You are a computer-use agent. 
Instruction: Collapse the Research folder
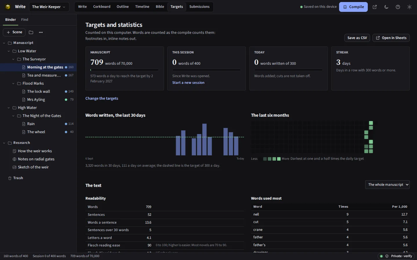tap(4, 143)
